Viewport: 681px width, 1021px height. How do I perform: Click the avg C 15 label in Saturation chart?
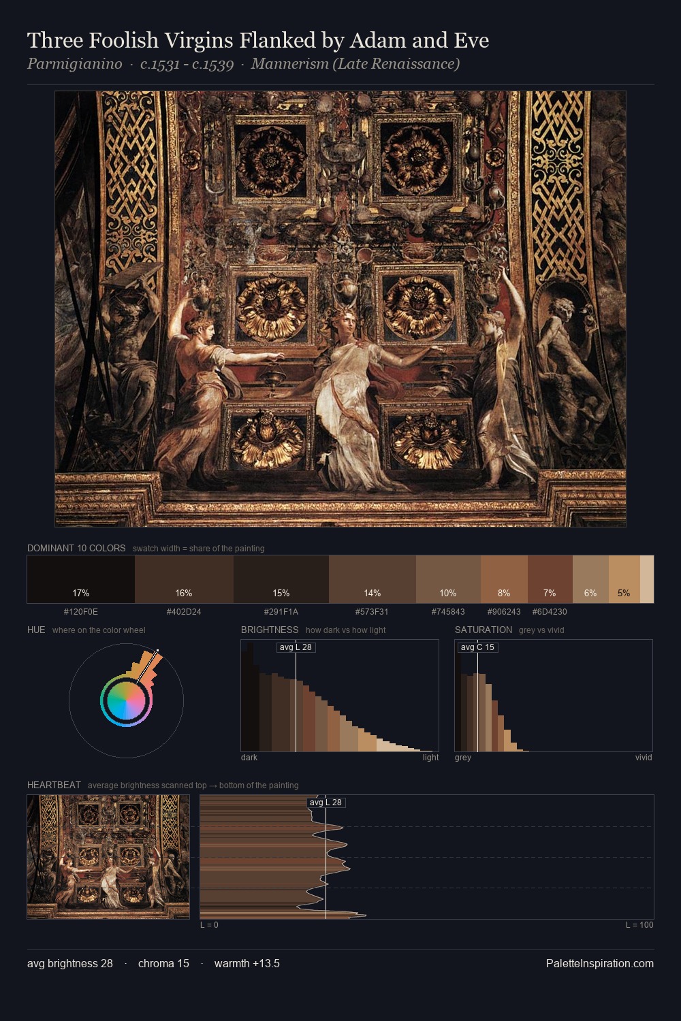pyautogui.click(x=477, y=647)
